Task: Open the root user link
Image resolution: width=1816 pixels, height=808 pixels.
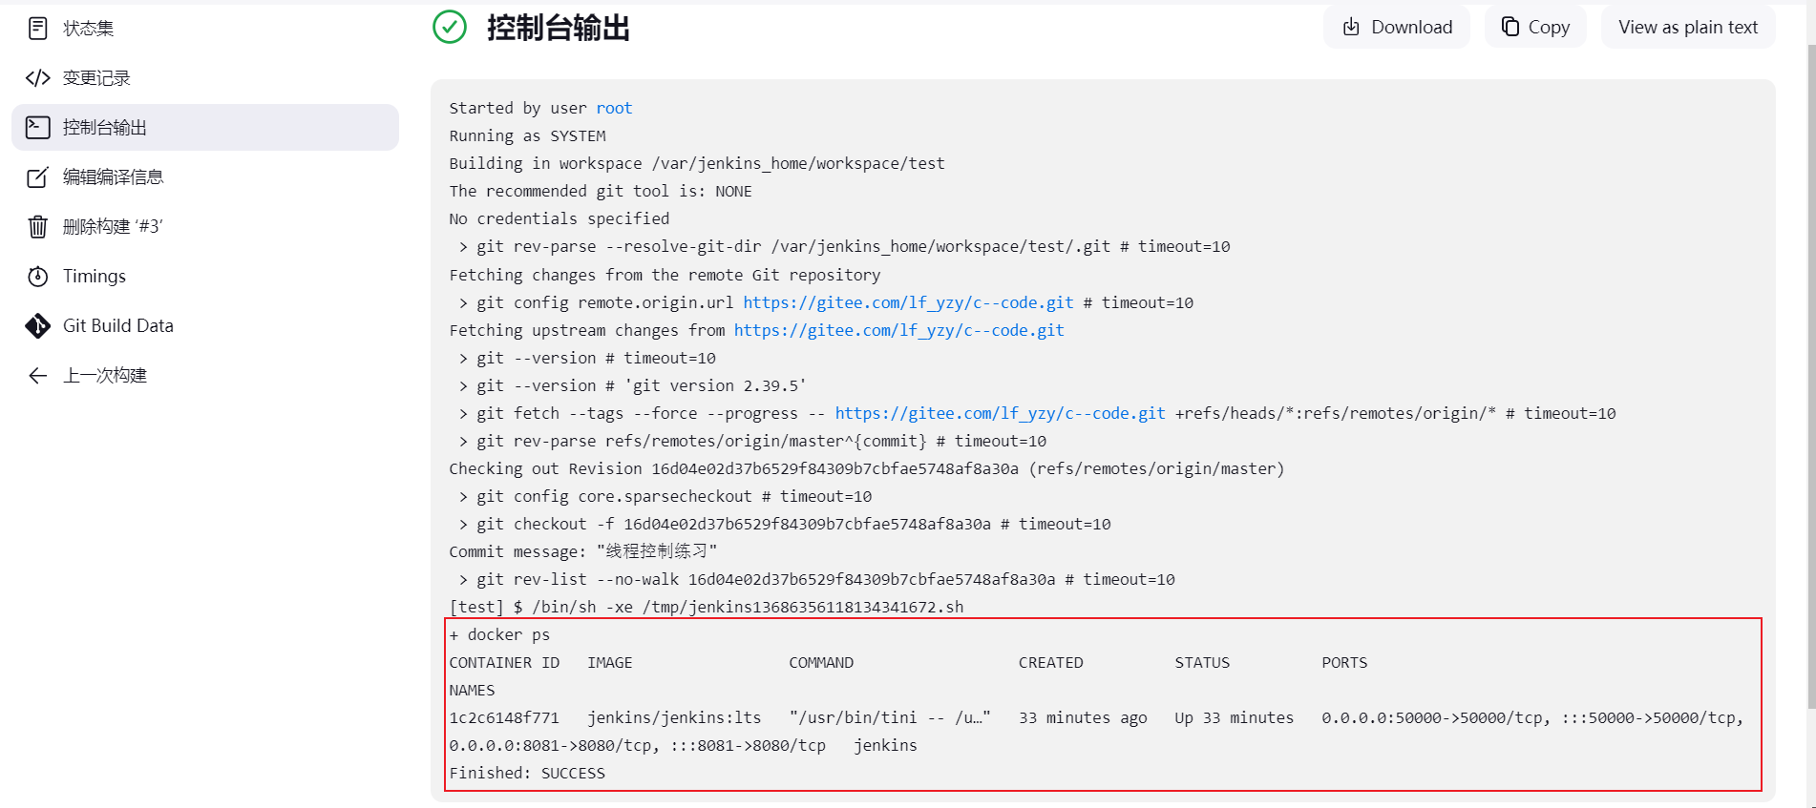Action: tap(614, 109)
